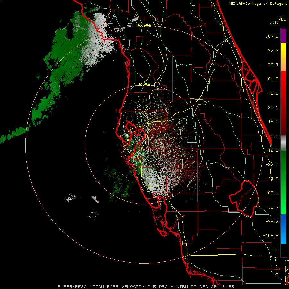Image resolution: width=289 pixels, height=289 pixels.
Task: Click the -32.0 velocity scale value
Action: [x=272, y=165]
